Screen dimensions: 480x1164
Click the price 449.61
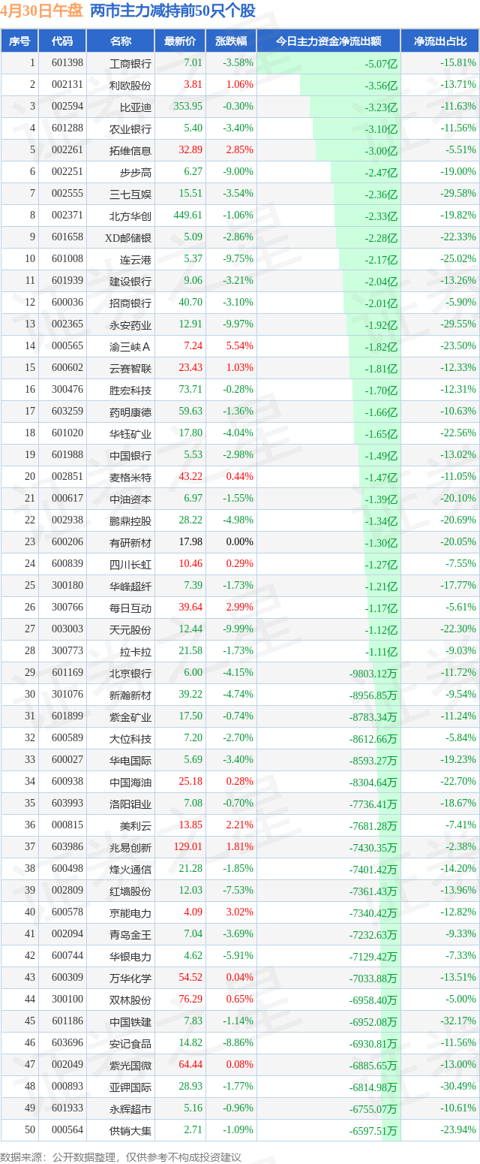[188, 216]
